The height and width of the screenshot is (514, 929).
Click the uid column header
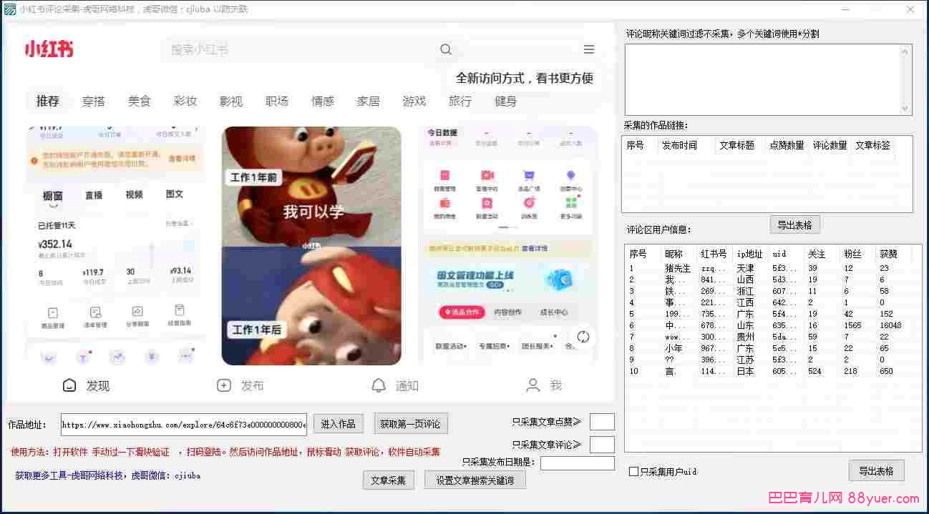(x=787, y=254)
